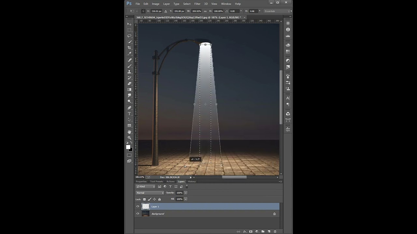
Task: Toggle layer filtering switch on or off
Action: coord(187,187)
